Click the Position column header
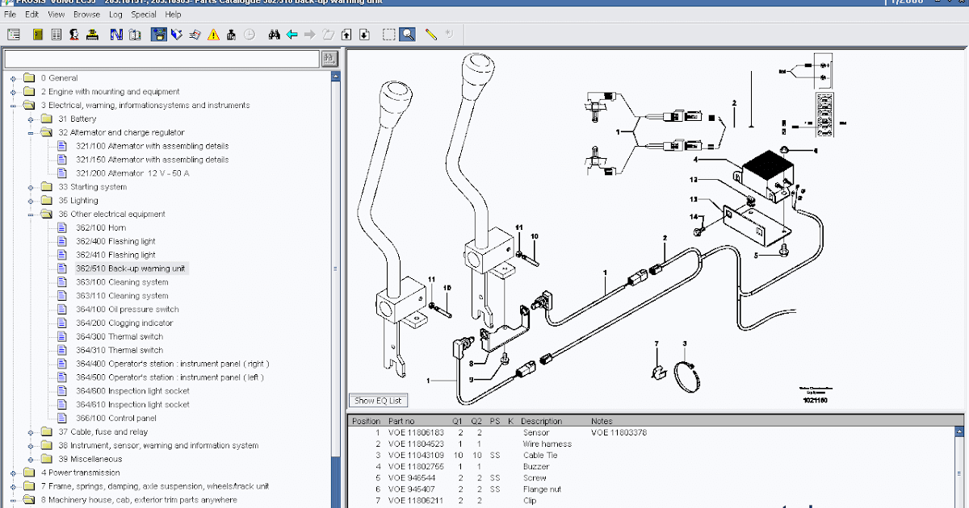969x508 pixels. click(x=366, y=421)
